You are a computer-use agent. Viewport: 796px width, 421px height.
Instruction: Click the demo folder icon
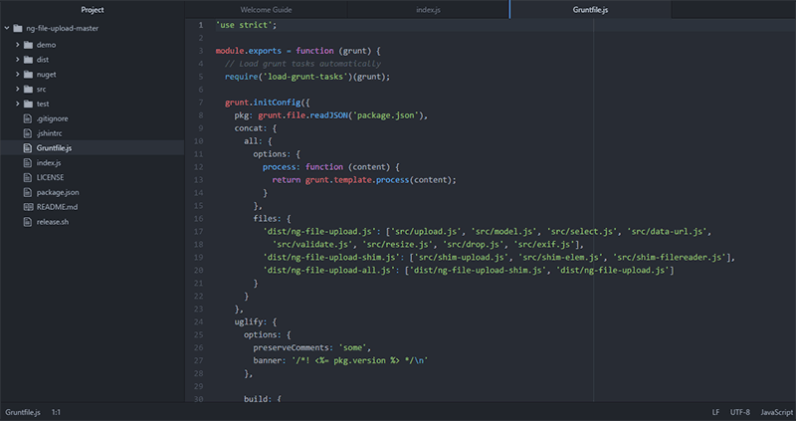(29, 45)
